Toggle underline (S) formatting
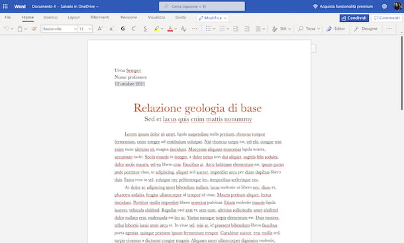The height and width of the screenshot is (243, 404). point(145,29)
